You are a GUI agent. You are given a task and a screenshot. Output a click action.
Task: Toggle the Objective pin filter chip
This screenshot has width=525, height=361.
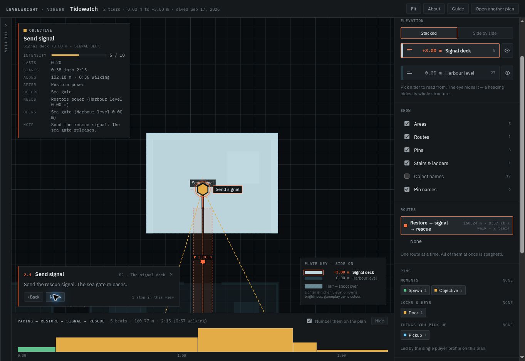click(448, 290)
